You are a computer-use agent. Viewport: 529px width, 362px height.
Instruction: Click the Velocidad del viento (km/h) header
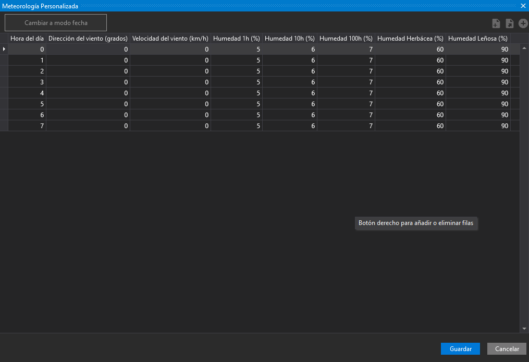pyautogui.click(x=170, y=39)
